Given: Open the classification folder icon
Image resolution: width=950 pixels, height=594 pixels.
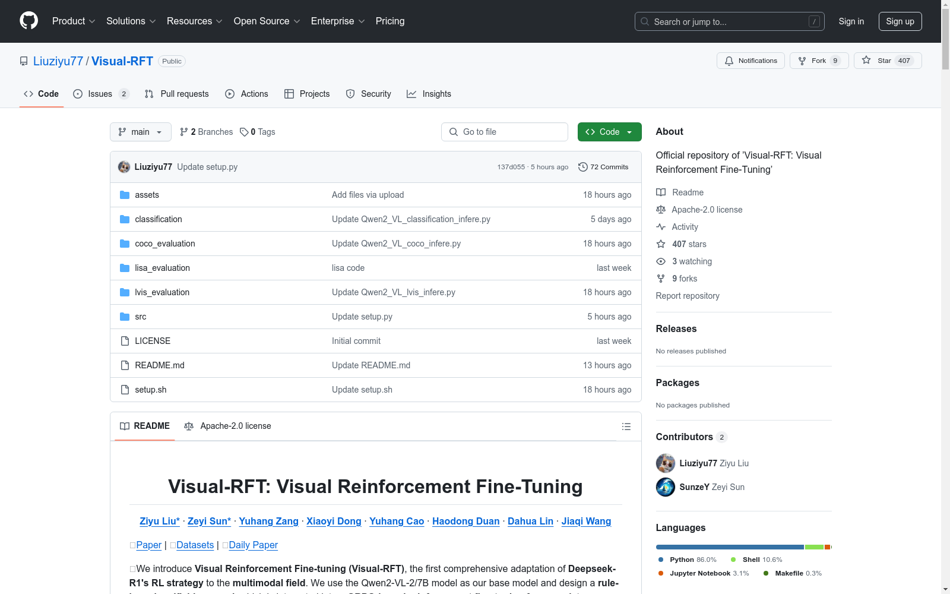Looking at the screenshot, I should coord(125,219).
